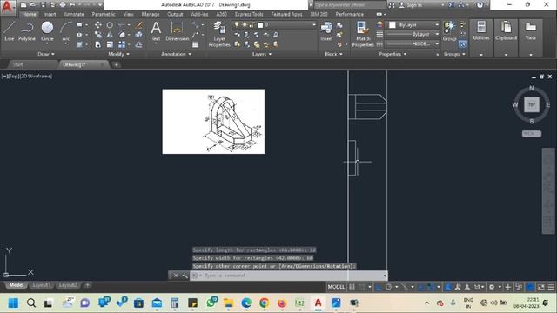This screenshot has height=313, width=557.
Task: Open the Help question mark icon
Action: (480, 5)
